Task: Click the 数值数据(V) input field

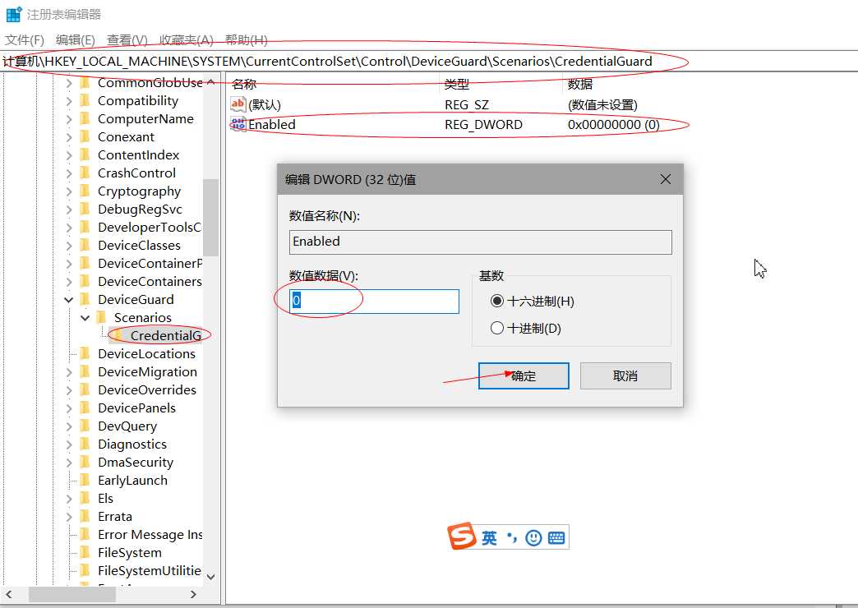Action: 374,301
